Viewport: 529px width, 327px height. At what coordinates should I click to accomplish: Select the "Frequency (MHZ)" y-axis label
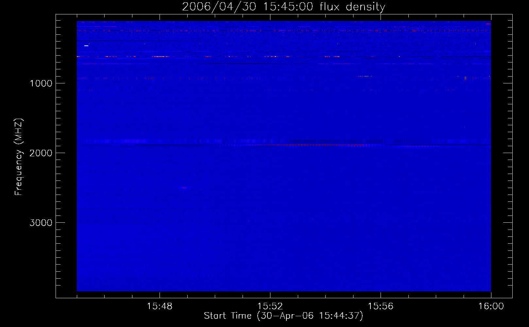(19, 157)
